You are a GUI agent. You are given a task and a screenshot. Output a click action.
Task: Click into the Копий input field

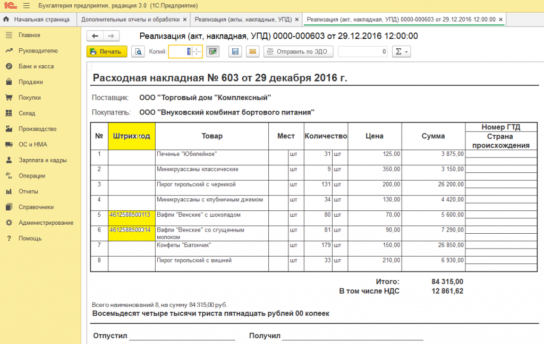coord(181,51)
